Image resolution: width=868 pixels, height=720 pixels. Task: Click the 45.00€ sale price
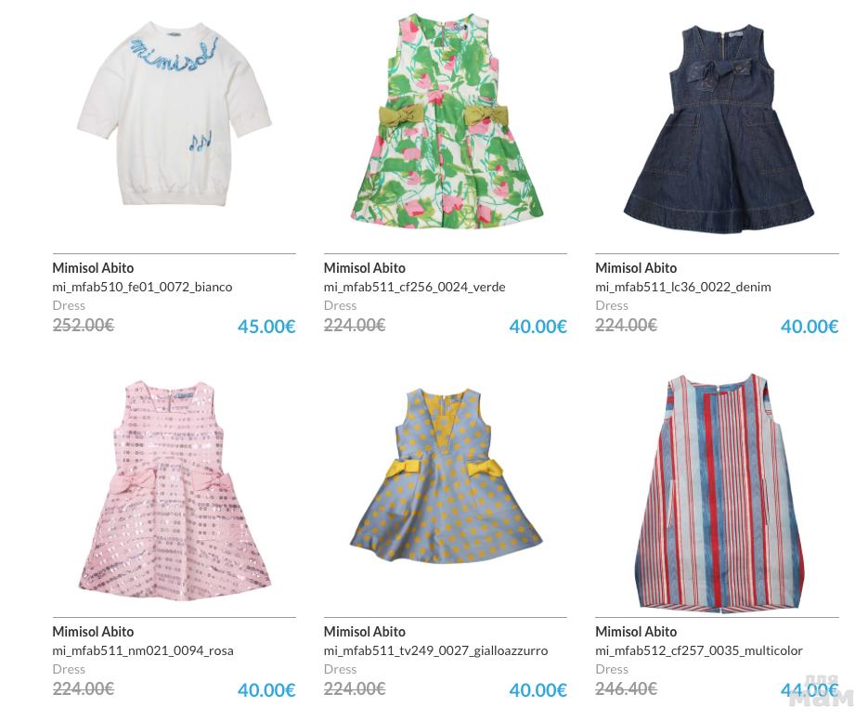point(266,326)
